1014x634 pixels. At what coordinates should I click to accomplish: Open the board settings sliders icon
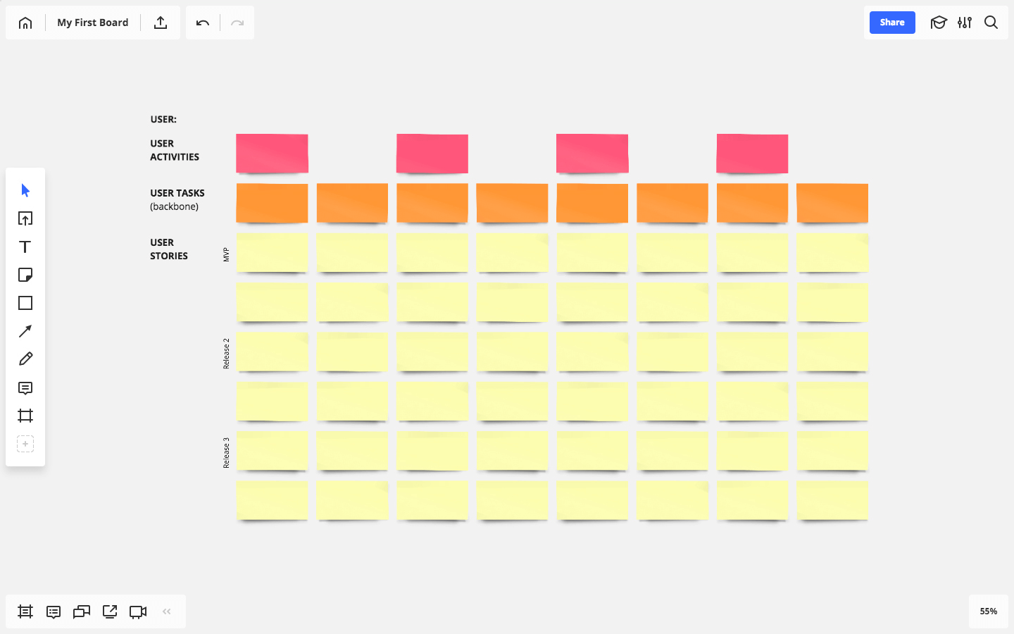click(965, 23)
